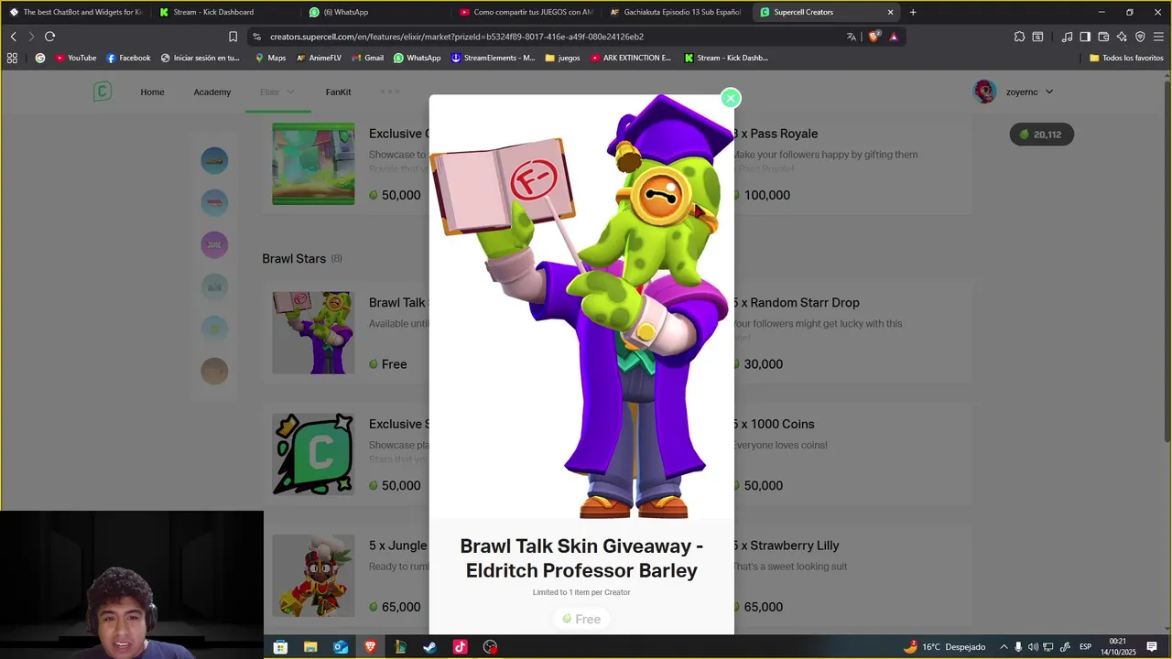Screen dimensions: 1172x659
Task: Close the Supercell Creators tab
Action: pyautogui.click(x=890, y=12)
